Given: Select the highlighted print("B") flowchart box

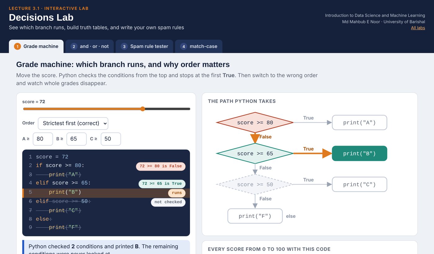Looking at the screenshot, I should [360, 154].
